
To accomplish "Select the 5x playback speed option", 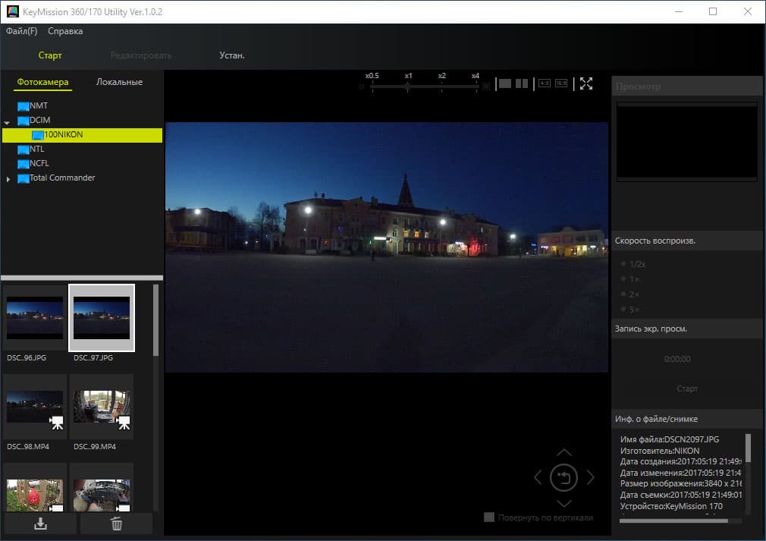I will click(623, 310).
